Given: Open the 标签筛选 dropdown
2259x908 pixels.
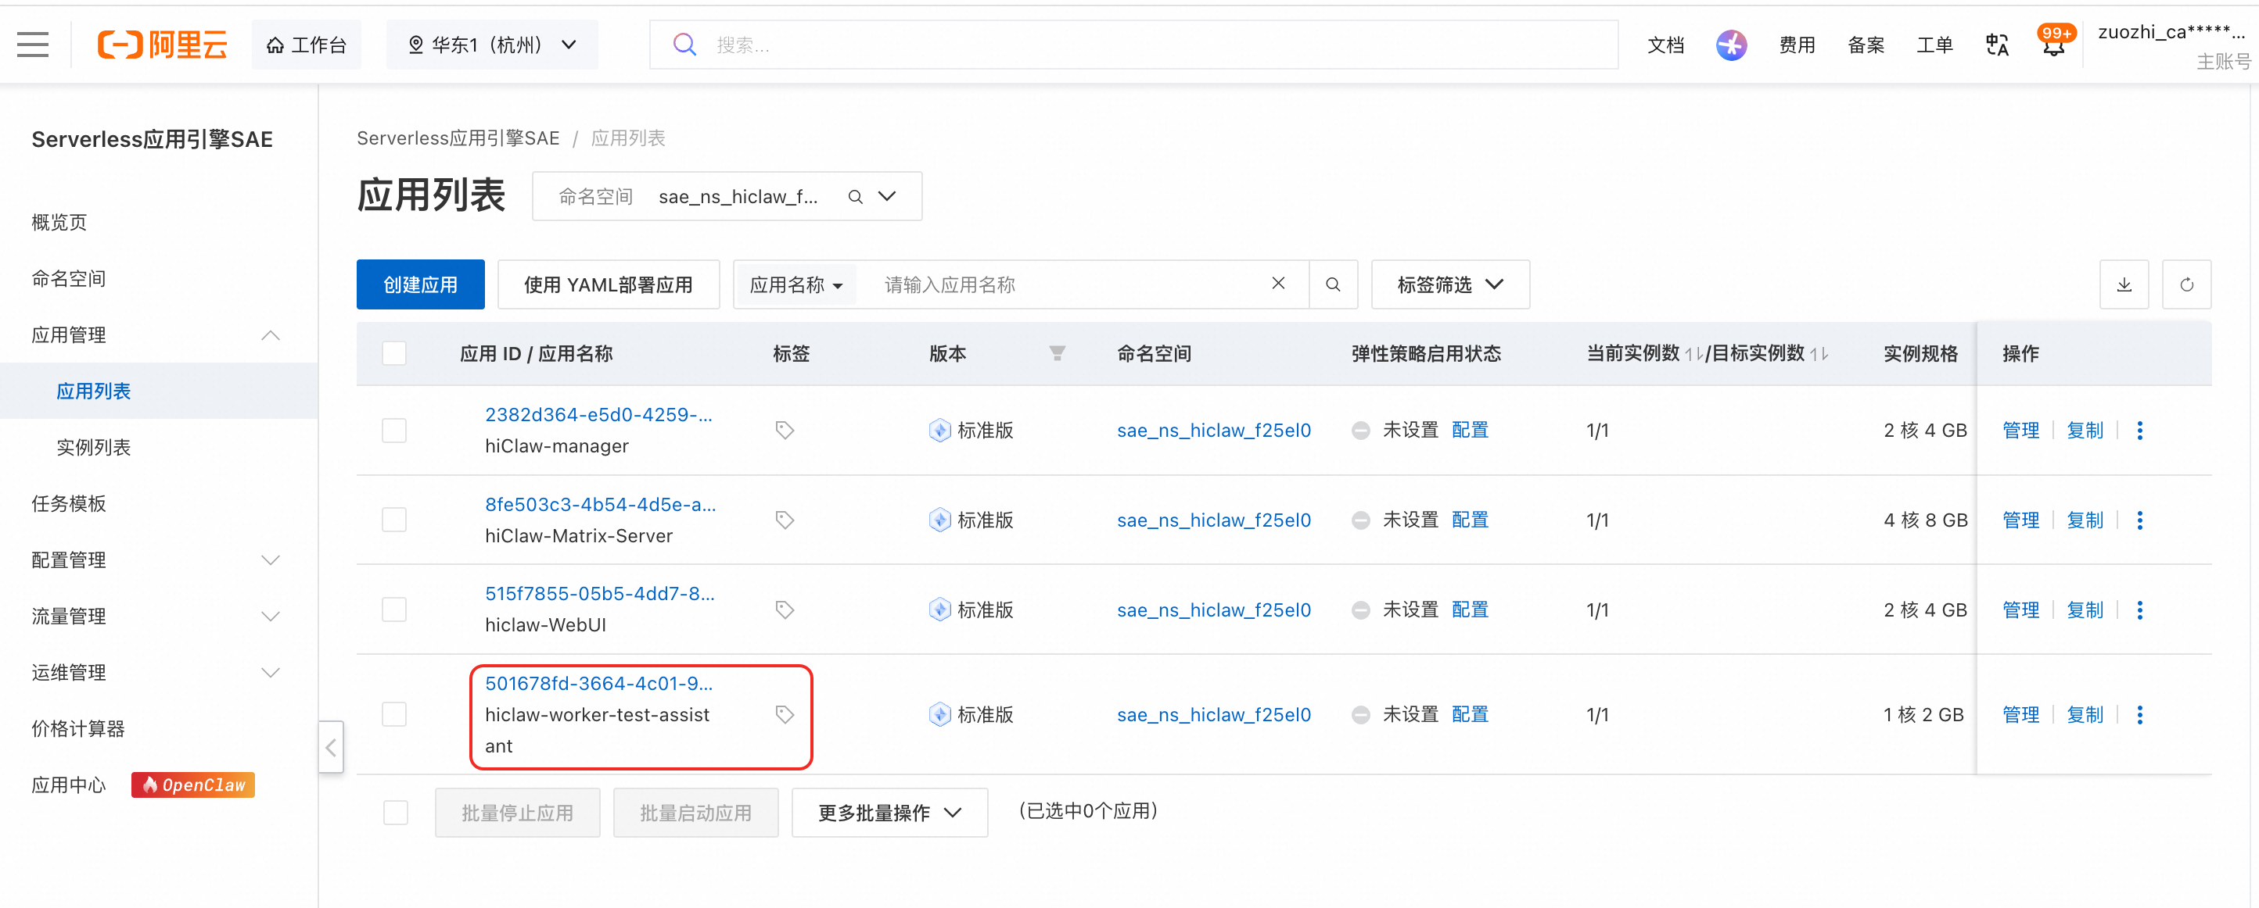Looking at the screenshot, I should (x=1450, y=284).
